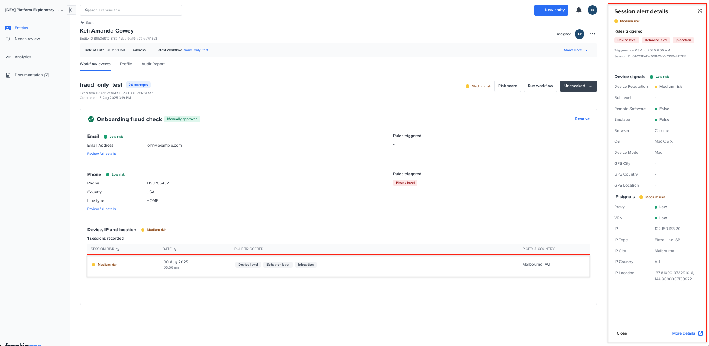Open the notifications bell
The width and height of the screenshot is (709, 346).
coord(579,10)
